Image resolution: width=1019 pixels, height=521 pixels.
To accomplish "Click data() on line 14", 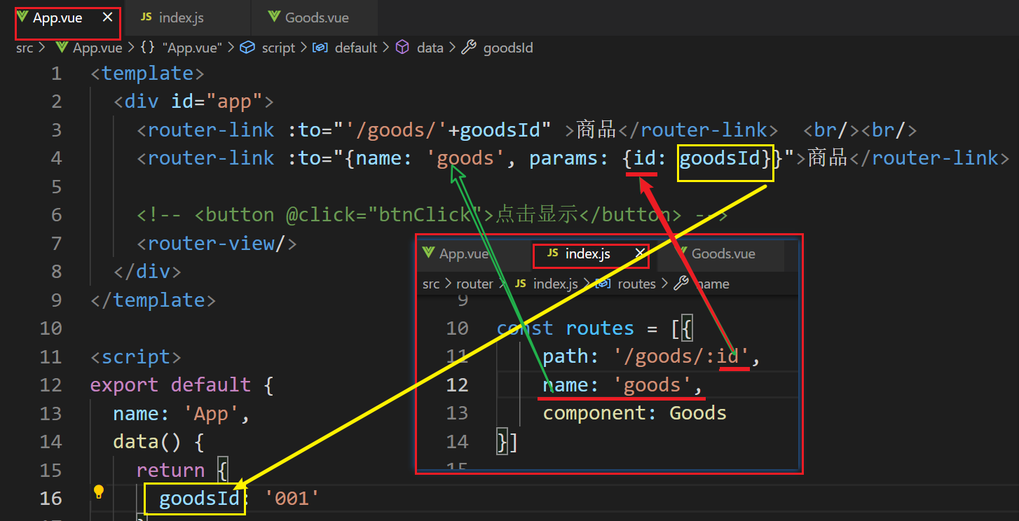I will click(147, 441).
